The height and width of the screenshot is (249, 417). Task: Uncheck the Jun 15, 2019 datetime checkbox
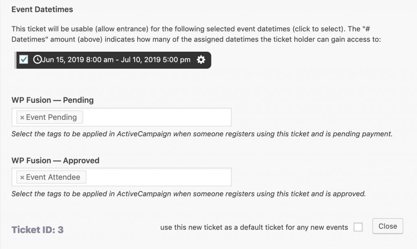24,59
